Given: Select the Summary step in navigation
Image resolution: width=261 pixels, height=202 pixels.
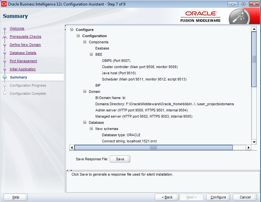Looking at the screenshot, I should (x=19, y=77).
